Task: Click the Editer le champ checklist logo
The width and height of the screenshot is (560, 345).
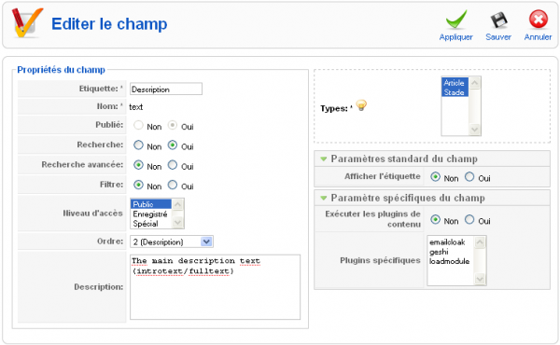Action: [27, 23]
